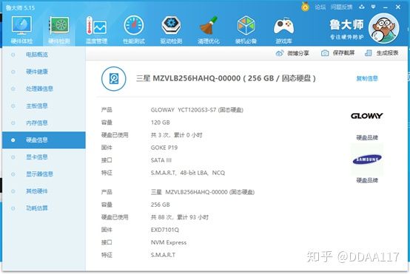Click 硬盘品牌 label under Samsung logo
410x274 pixels.
[x=367, y=180]
